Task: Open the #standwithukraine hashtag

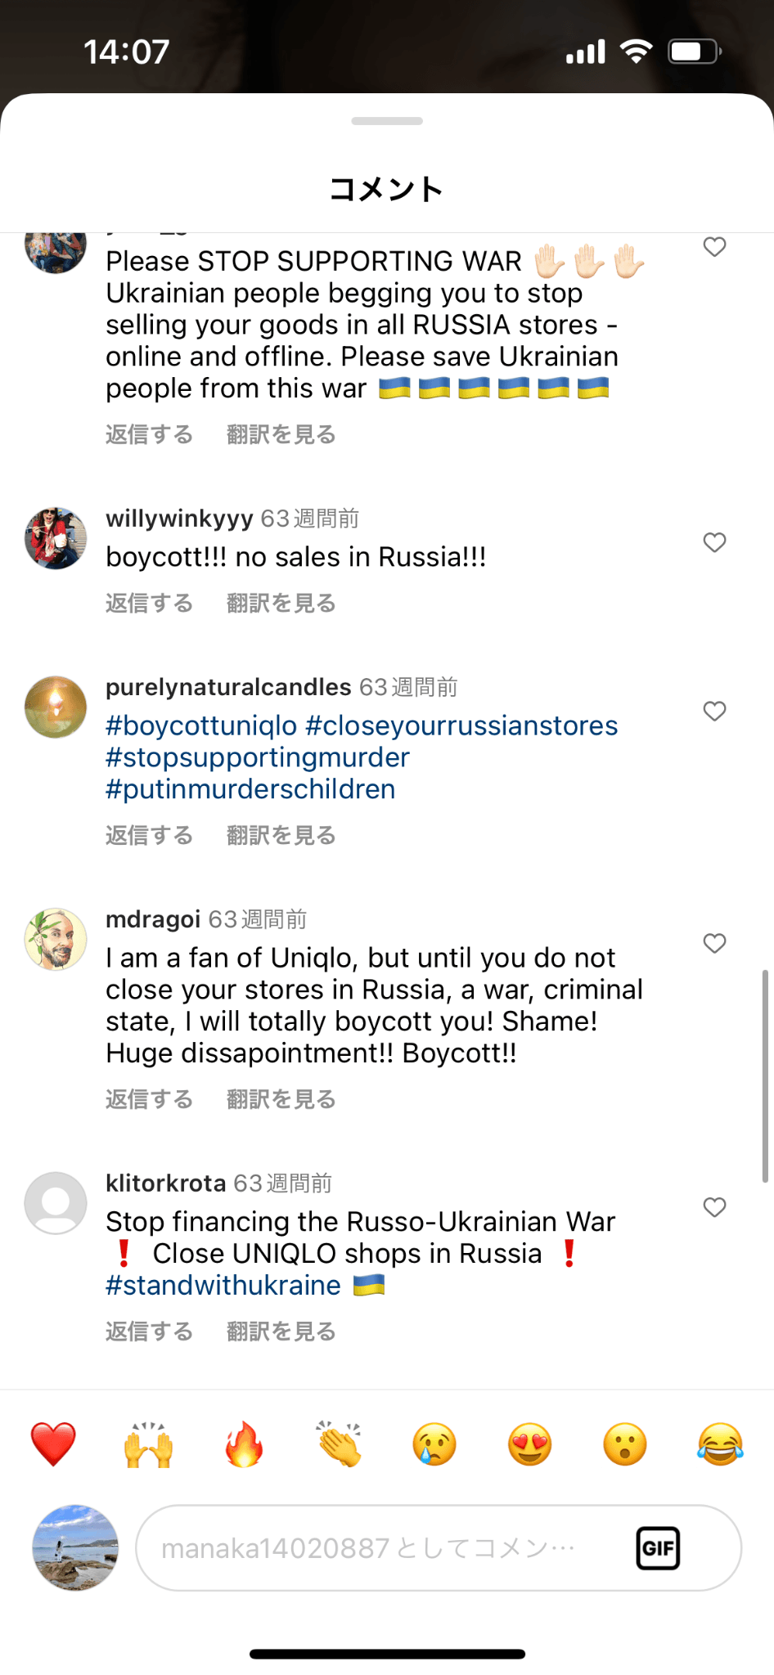Action: click(223, 1286)
